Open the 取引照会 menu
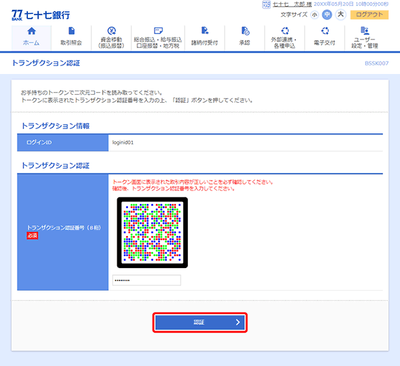 pos(71,37)
